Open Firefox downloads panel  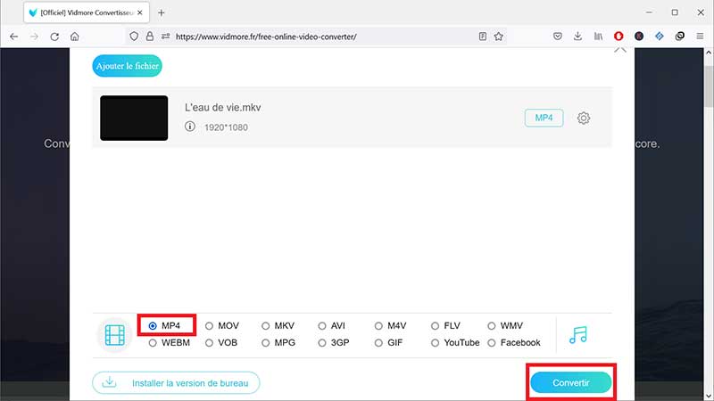[x=577, y=37]
